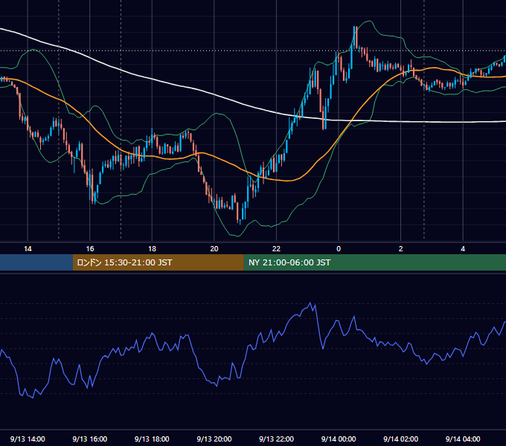Click the 0 hour axis label
506x446 pixels.
[339, 249]
